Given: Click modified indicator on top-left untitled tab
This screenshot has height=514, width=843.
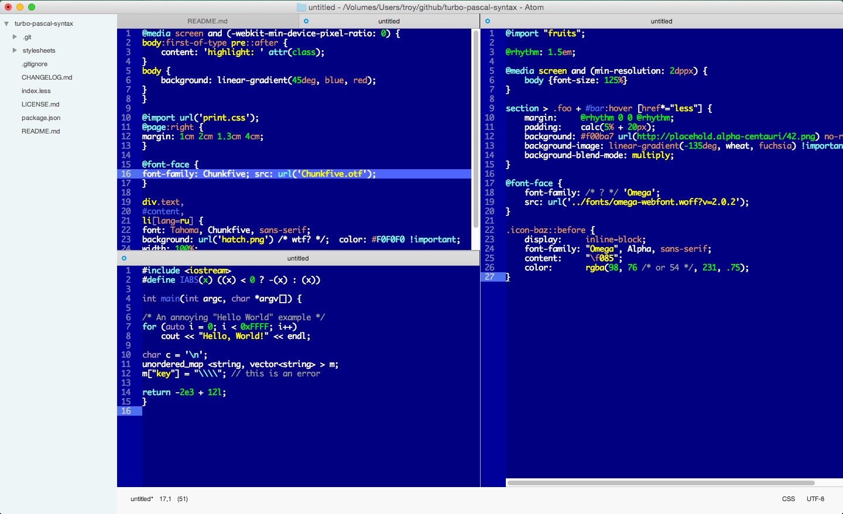Looking at the screenshot, I should click(306, 21).
